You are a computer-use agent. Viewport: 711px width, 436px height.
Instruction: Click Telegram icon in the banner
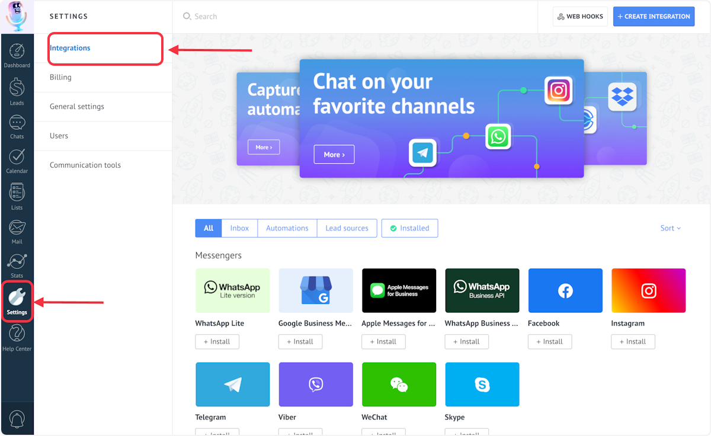point(422,153)
